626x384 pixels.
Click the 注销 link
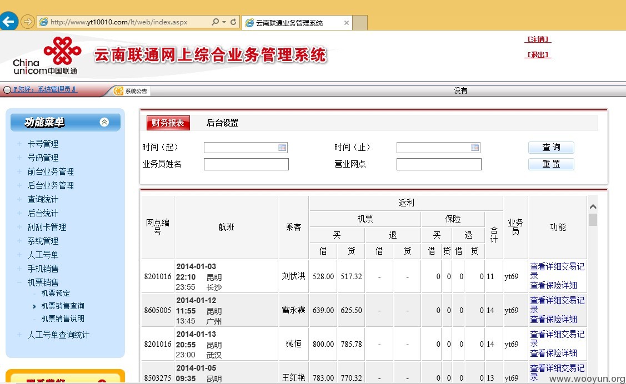[x=537, y=39]
